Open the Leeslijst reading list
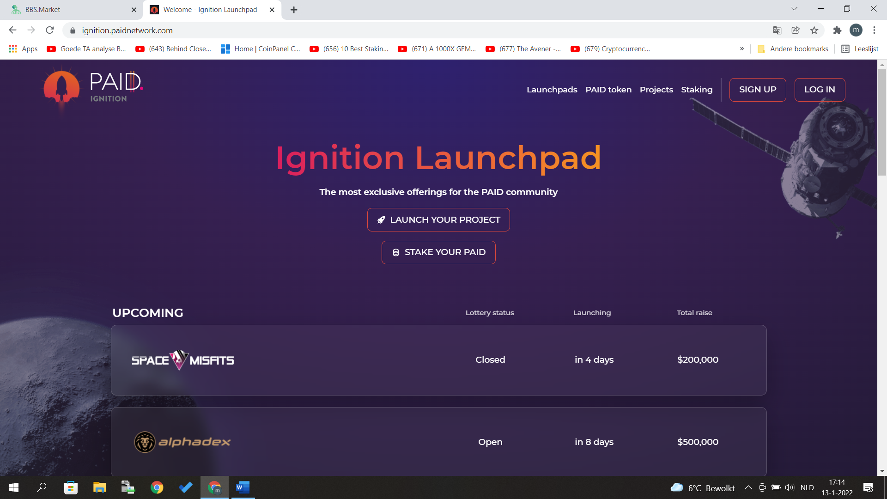Screen dimensions: 887x499 pos(860,49)
